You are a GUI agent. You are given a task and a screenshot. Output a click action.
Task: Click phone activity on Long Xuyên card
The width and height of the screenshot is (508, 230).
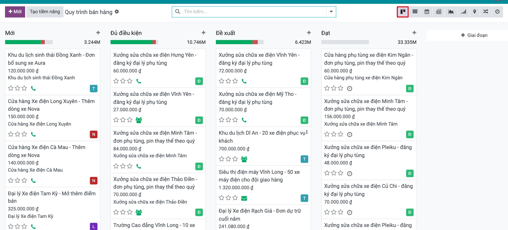33,134
